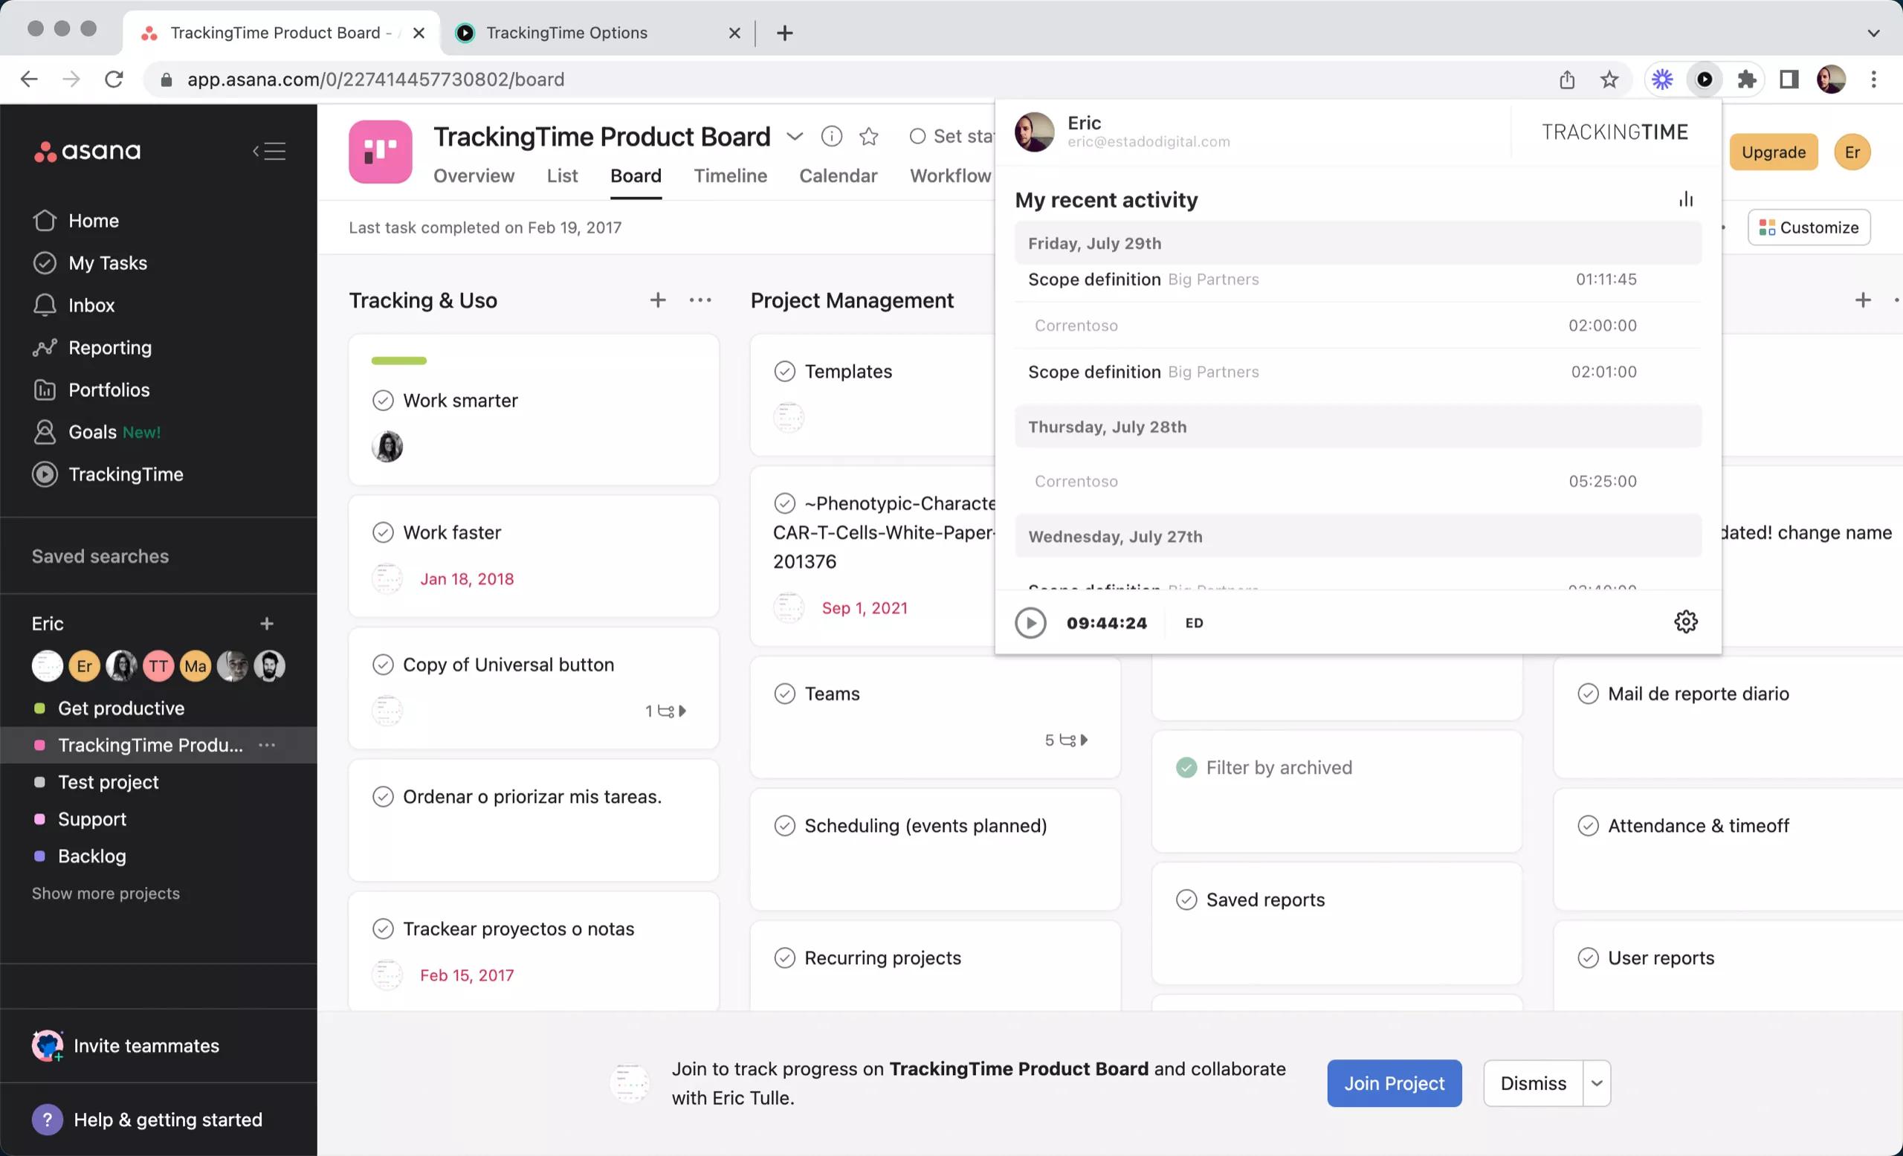This screenshot has height=1156, width=1903.
Task: Toggle the completed task circle for Templates
Action: pos(783,370)
